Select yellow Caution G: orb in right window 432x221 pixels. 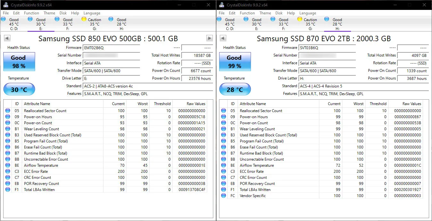(300, 19)
